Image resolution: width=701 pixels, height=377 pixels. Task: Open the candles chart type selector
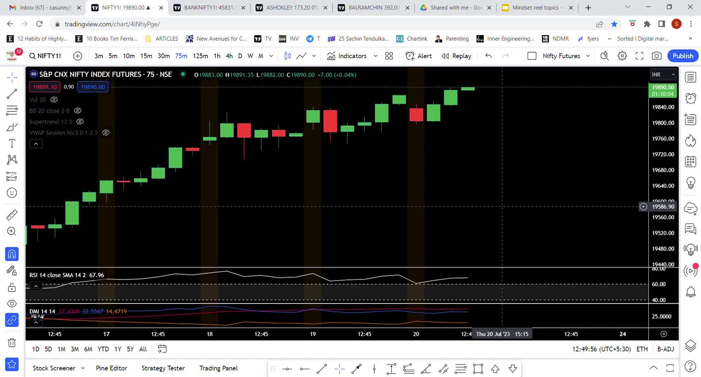[288, 56]
